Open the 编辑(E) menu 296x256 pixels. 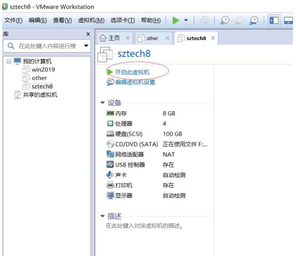38,20
